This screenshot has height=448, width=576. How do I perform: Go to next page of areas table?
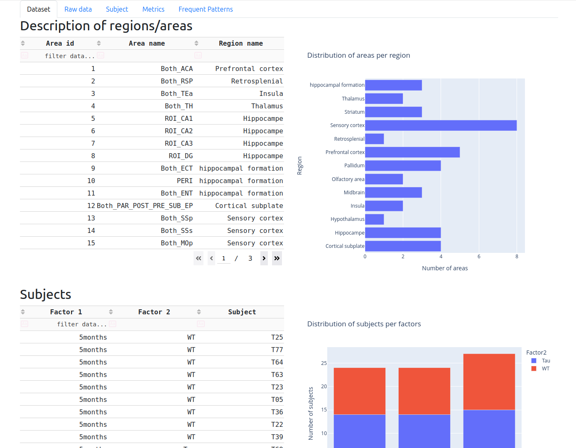(x=264, y=258)
